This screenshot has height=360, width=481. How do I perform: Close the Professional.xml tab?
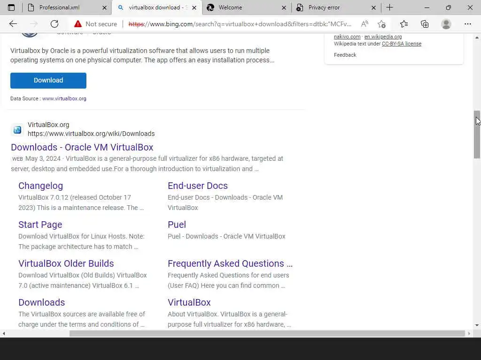click(104, 7)
